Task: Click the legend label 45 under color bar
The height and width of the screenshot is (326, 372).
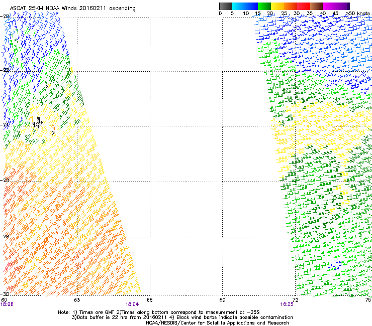Action: pyautogui.click(x=335, y=13)
